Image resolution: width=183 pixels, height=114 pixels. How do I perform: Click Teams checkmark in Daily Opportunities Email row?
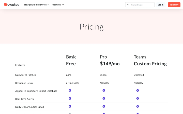138,106
